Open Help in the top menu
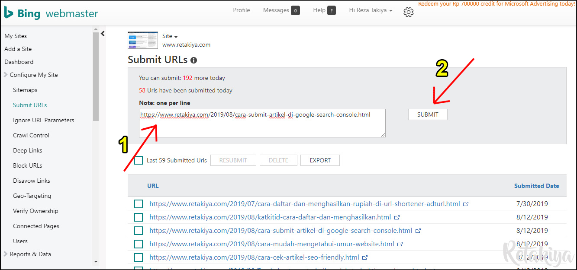 pyautogui.click(x=319, y=10)
